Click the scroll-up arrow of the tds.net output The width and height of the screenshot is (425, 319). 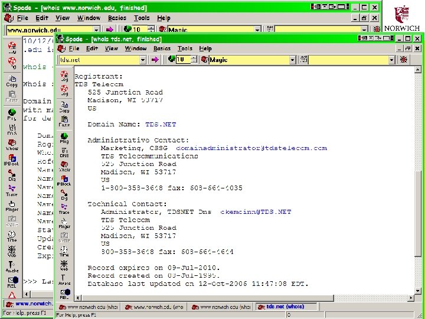[418, 70]
